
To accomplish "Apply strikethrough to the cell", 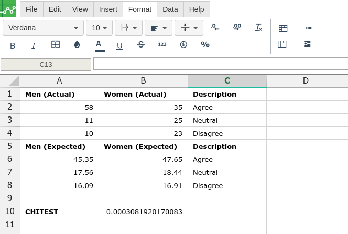I will point(140,45).
